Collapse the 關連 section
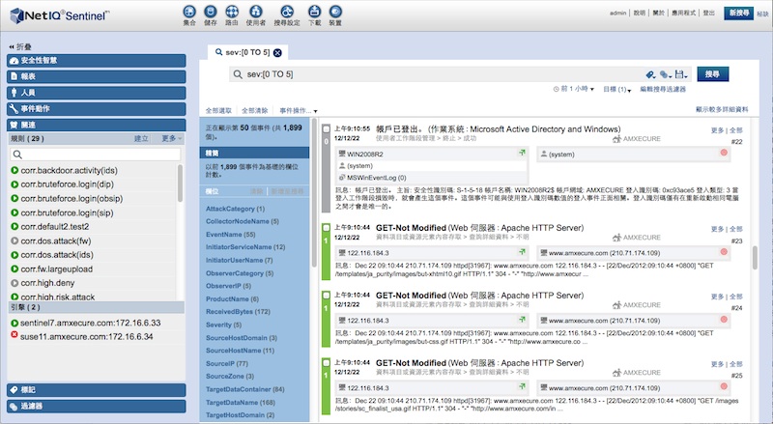 click(96, 125)
